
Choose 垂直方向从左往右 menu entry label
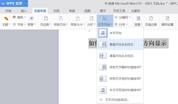tap(121, 56)
